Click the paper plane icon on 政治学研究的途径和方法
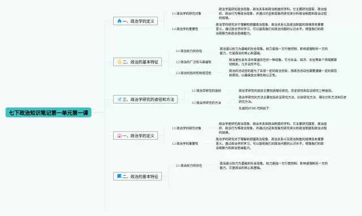This screenshot has height=216, width=362. 119,99
